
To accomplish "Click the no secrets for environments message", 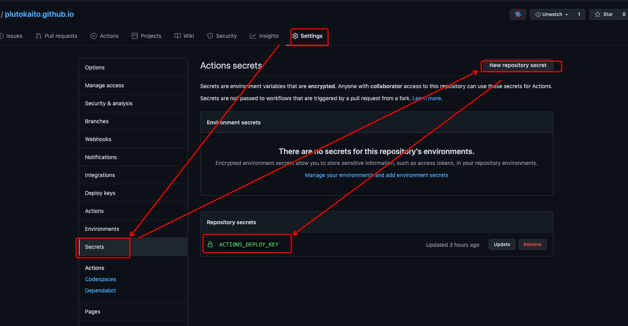I will [x=376, y=151].
